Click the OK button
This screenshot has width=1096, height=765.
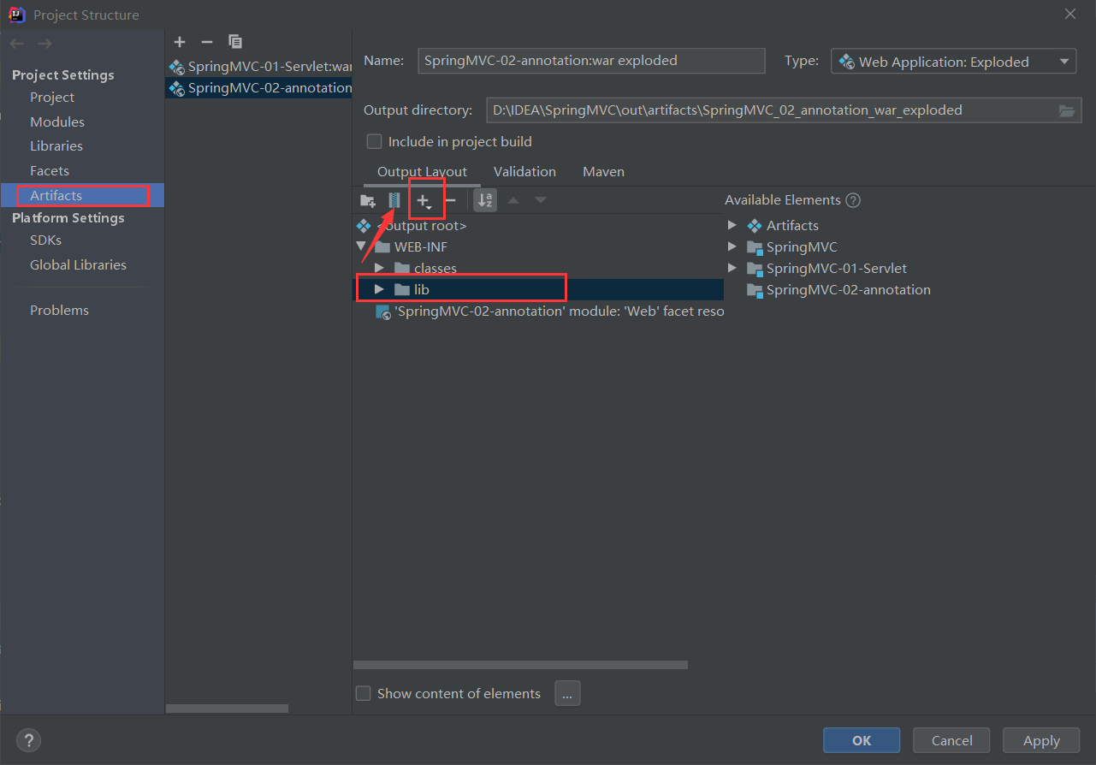click(862, 741)
